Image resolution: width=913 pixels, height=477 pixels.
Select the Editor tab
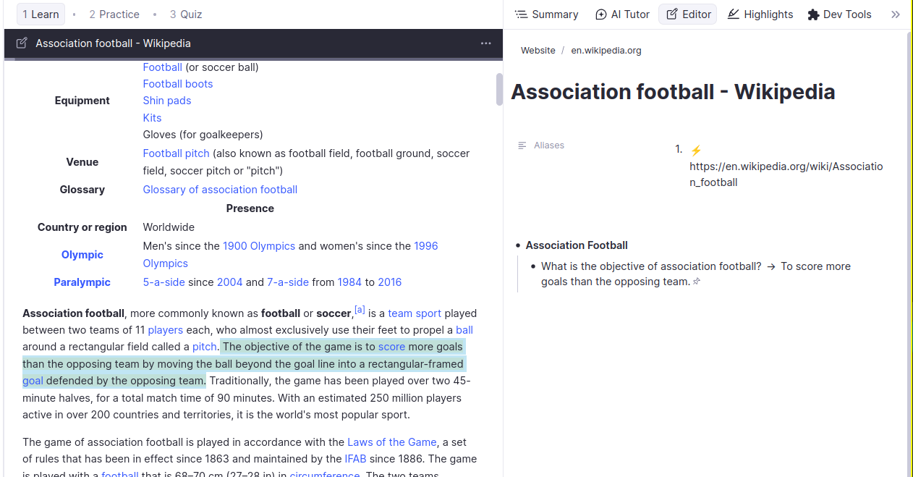pyautogui.click(x=688, y=14)
